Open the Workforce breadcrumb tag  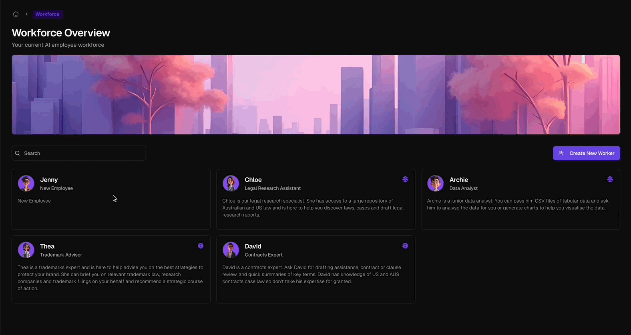point(47,14)
